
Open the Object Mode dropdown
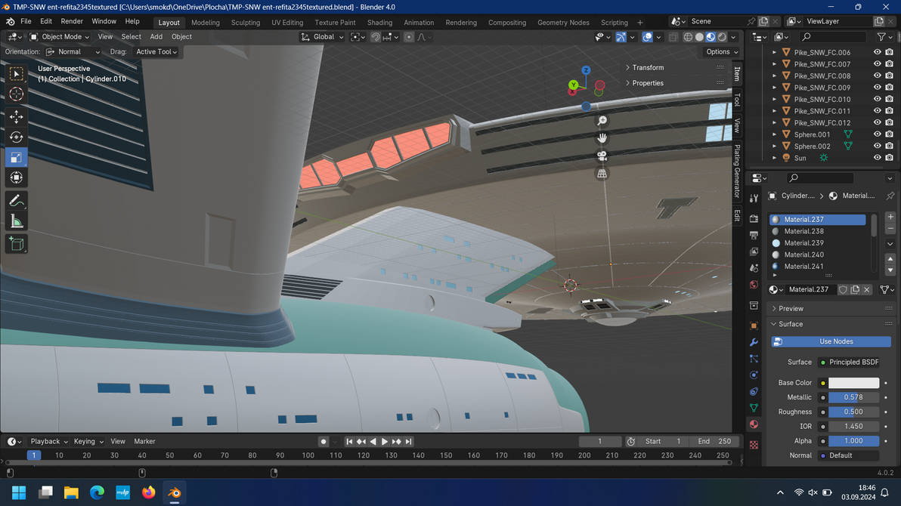point(60,37)
